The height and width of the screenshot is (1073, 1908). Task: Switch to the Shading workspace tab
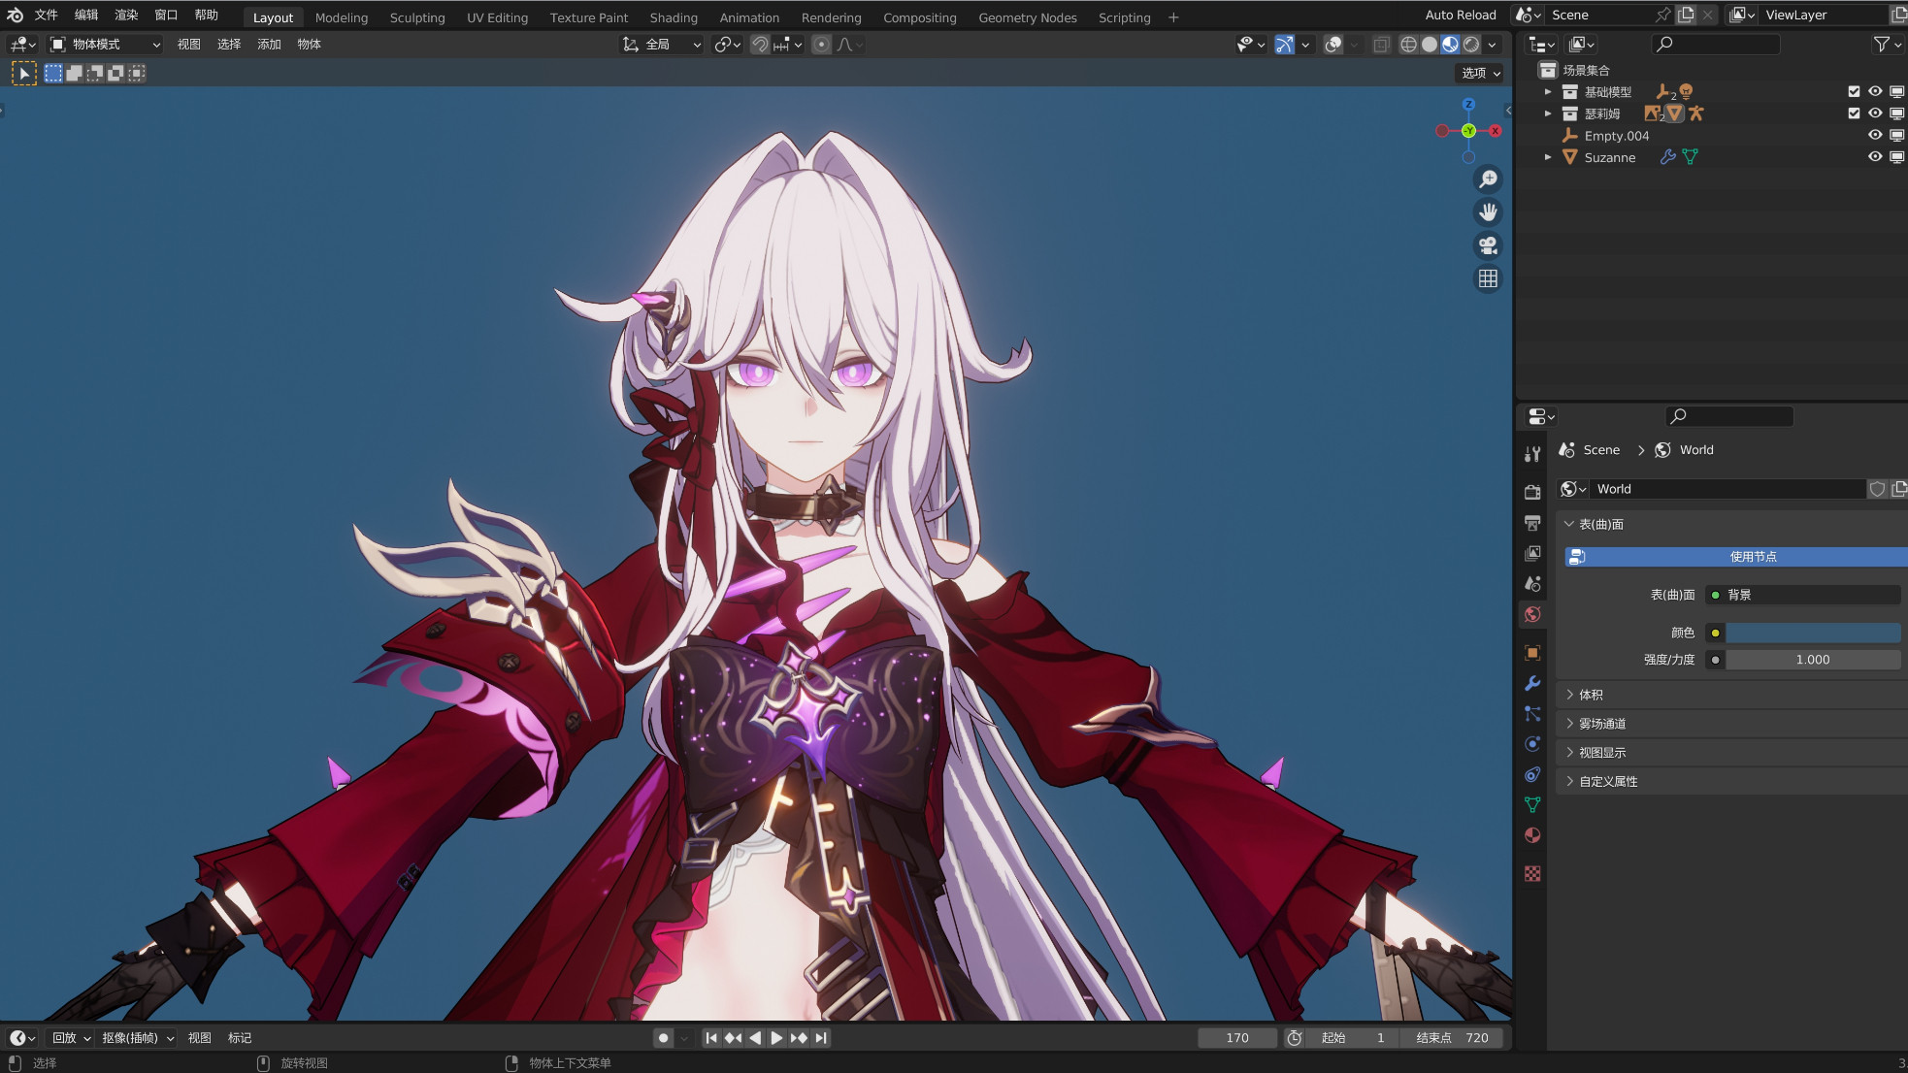pos(673,17)
